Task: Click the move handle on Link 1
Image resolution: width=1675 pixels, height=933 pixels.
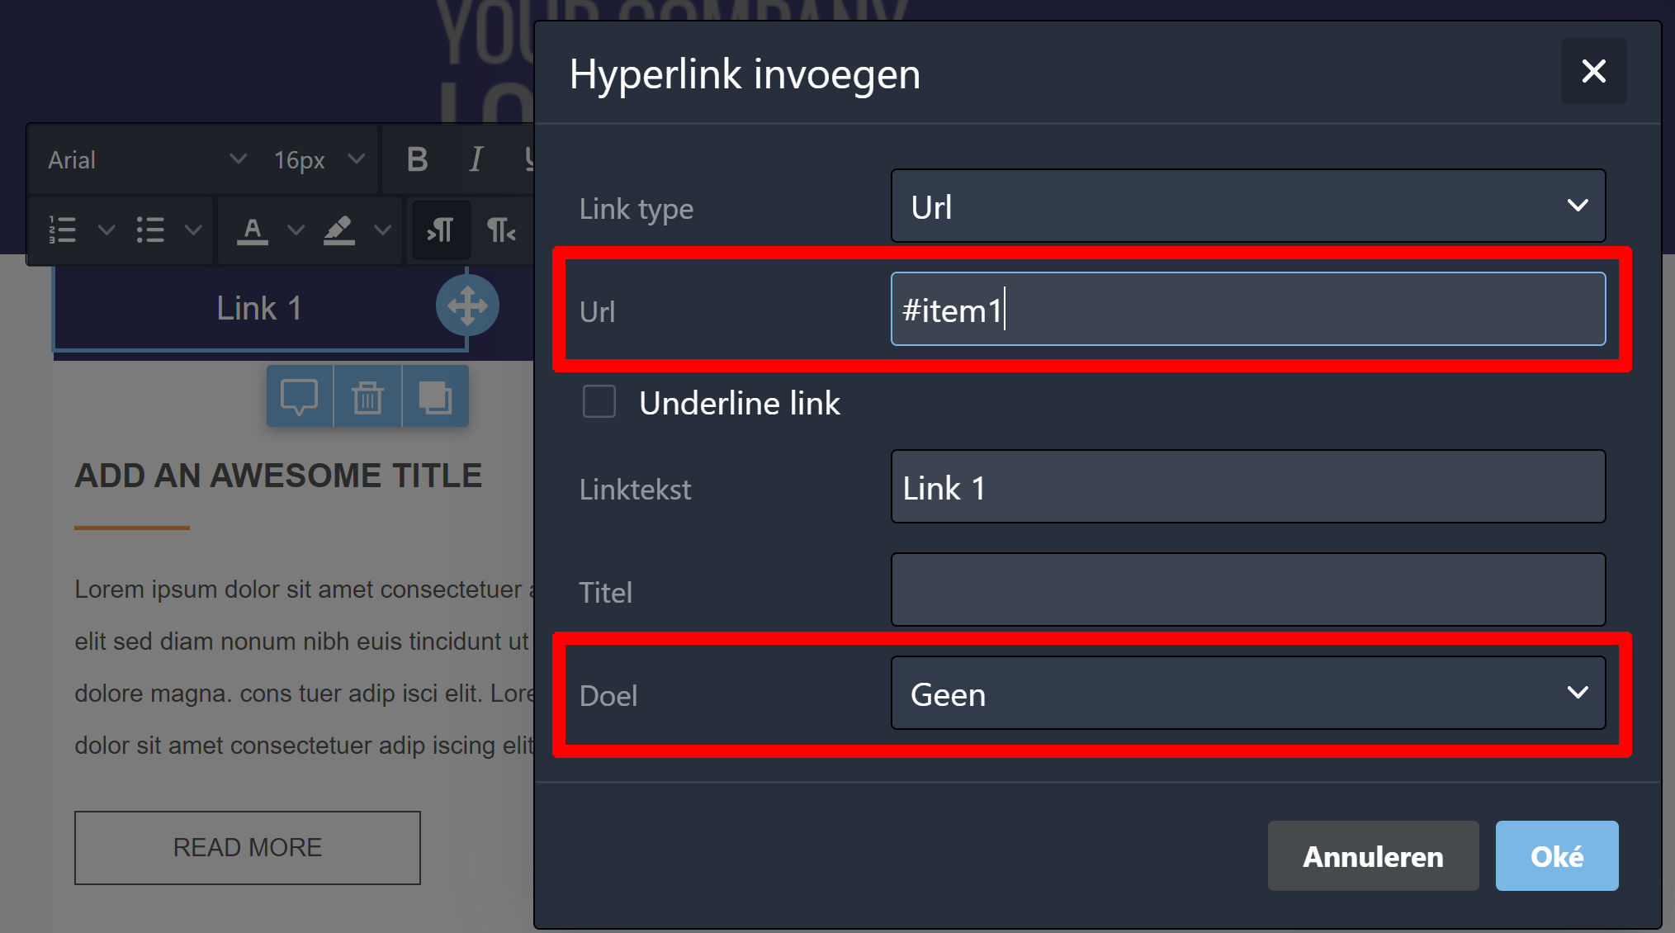Action: (x=467, y=305)
